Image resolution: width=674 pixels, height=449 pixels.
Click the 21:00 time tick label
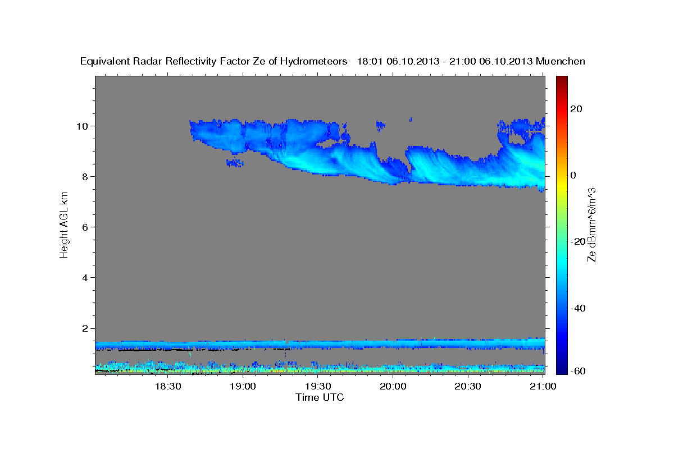pyautogui.click(x=543, y=386)
